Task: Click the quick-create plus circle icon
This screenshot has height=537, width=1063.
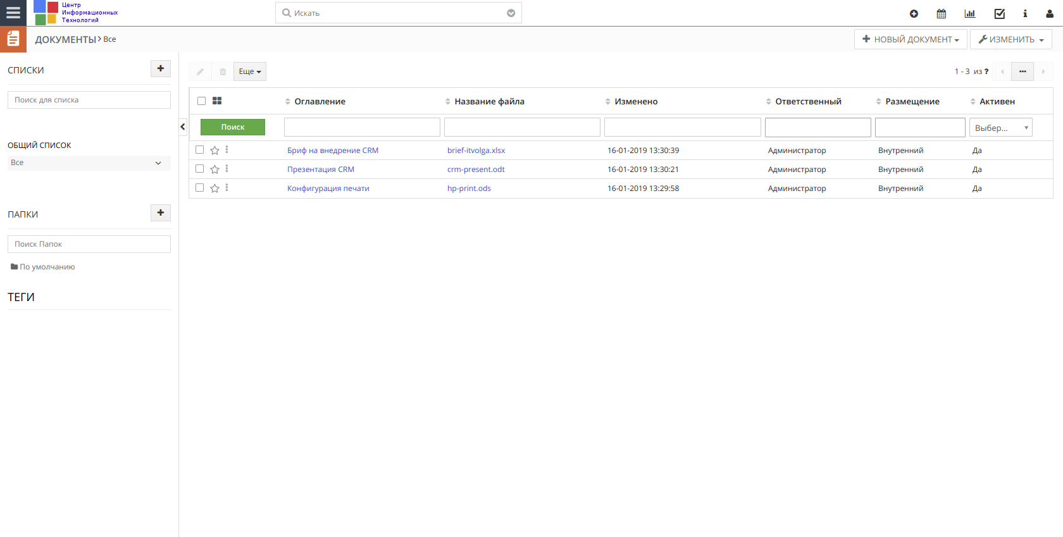Action: point(914,13)
